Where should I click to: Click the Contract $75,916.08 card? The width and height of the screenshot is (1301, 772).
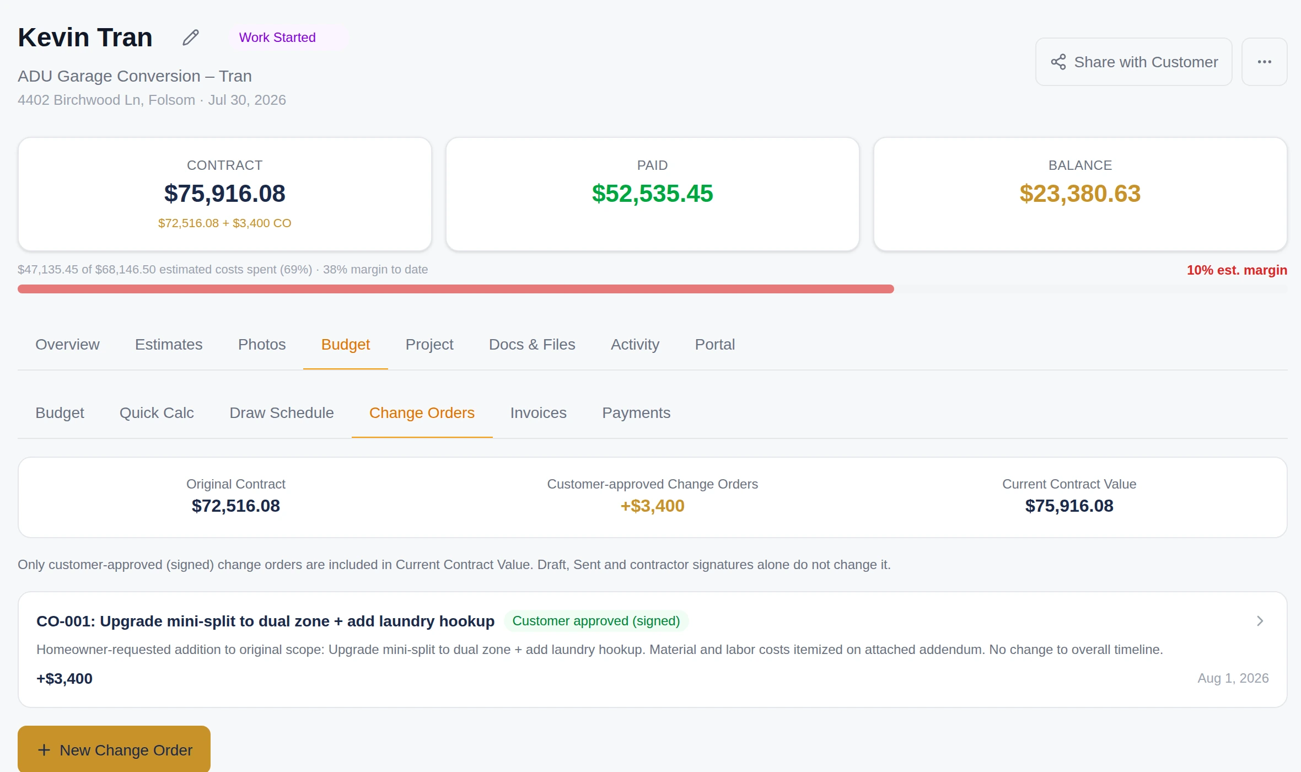coord(225,194)
